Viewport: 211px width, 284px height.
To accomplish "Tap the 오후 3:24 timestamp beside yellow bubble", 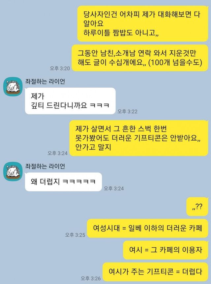I will 57,153.
